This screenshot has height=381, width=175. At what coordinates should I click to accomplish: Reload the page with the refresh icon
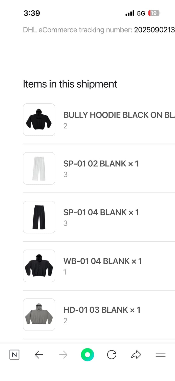[x=112, y=355]
